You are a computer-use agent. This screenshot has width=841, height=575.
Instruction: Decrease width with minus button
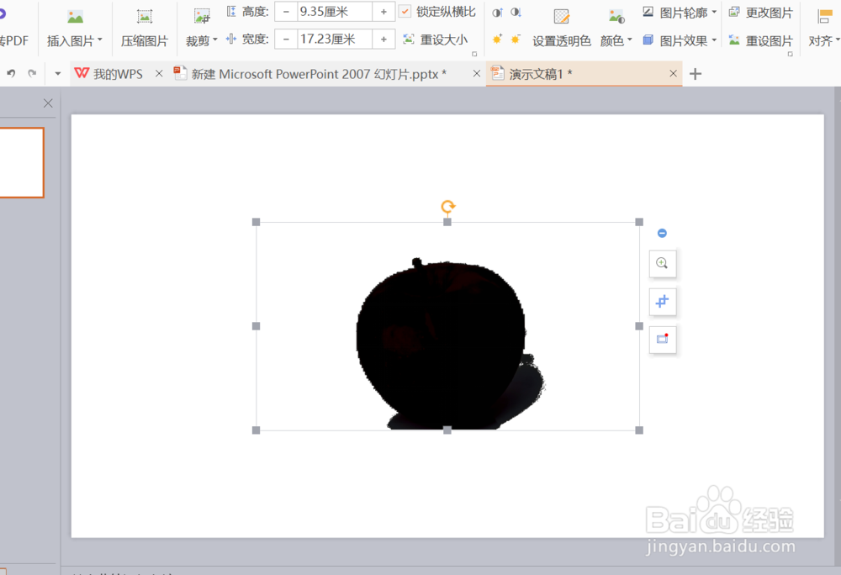point(286,40)
